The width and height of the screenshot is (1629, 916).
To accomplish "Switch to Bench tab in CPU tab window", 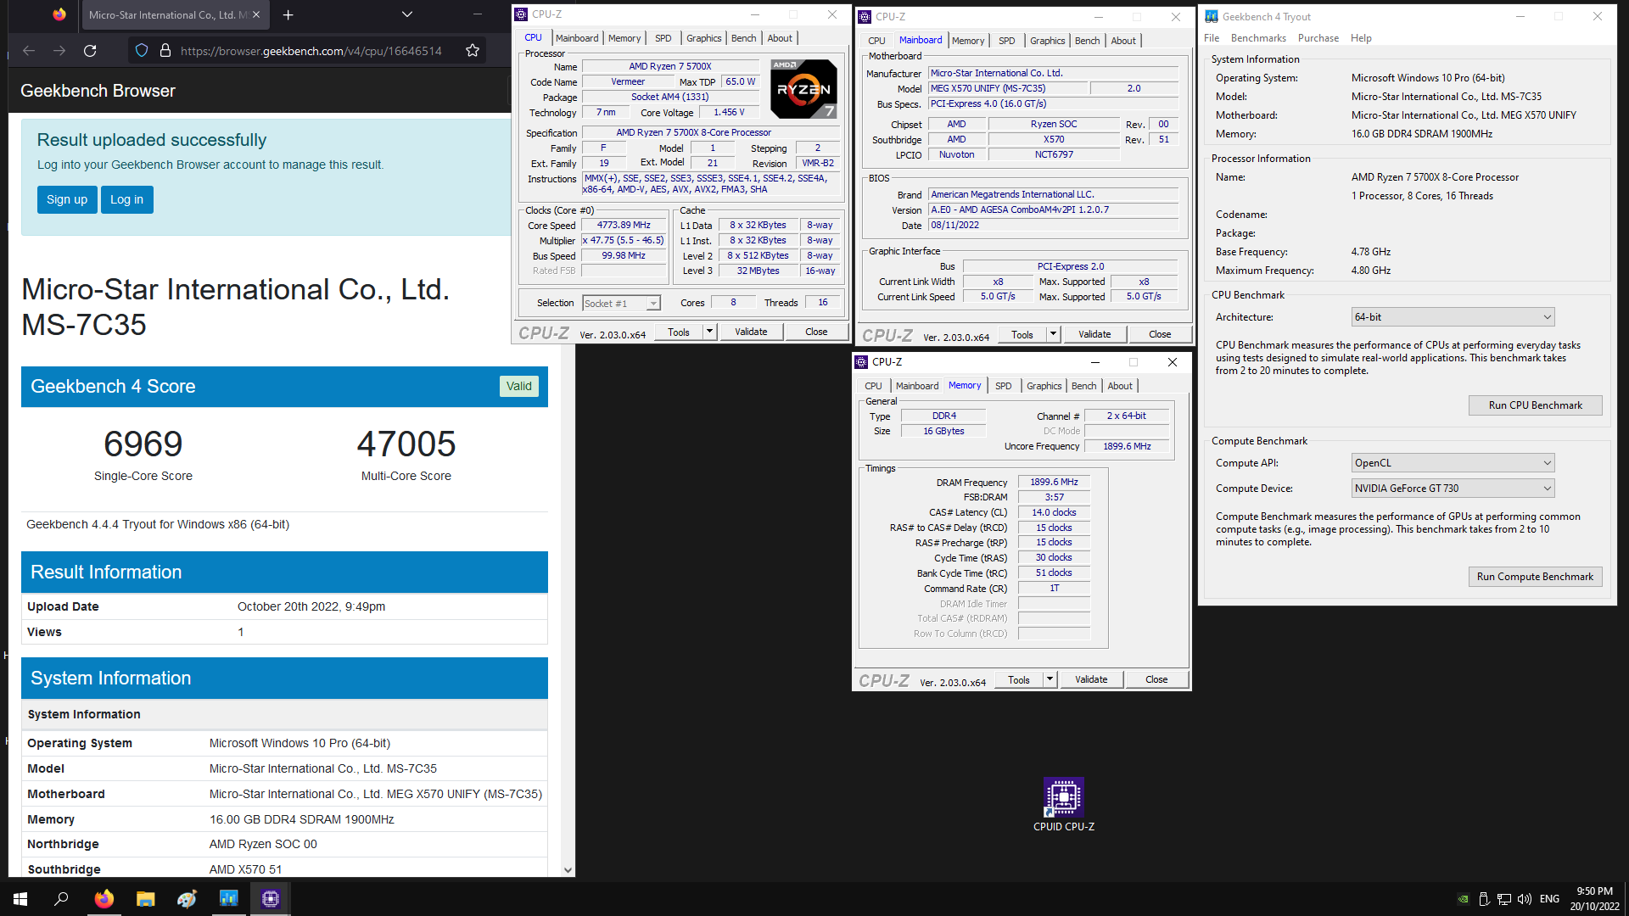I will click(x=743, y=38).
